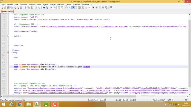Open Internet Explorer from the taskbar

11,104
